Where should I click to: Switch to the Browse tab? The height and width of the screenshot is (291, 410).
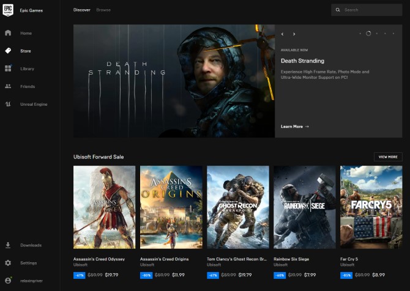(x=103, y=10)
